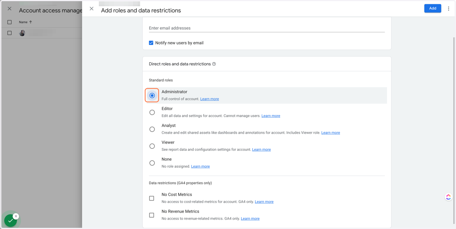Select the Viewer role radio button

pyautogui.click(x=152, y=146)
